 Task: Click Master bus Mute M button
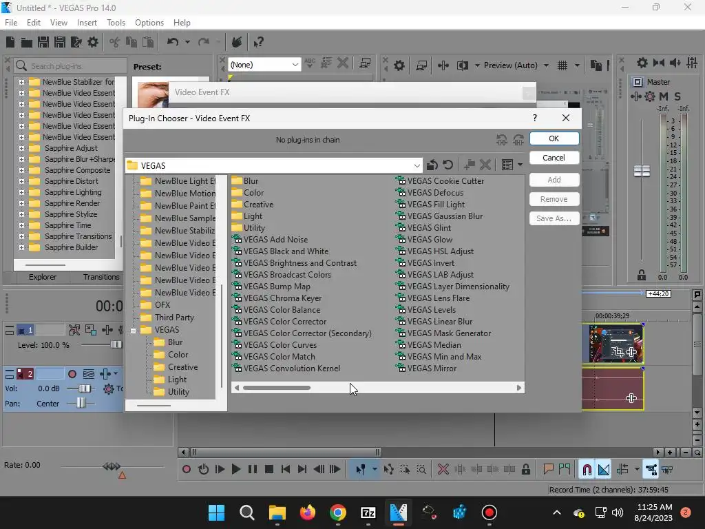point(663,96)
